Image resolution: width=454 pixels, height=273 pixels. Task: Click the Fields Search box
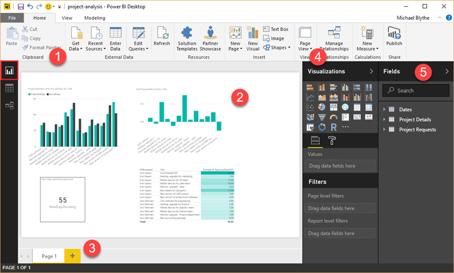pos(416,91)
